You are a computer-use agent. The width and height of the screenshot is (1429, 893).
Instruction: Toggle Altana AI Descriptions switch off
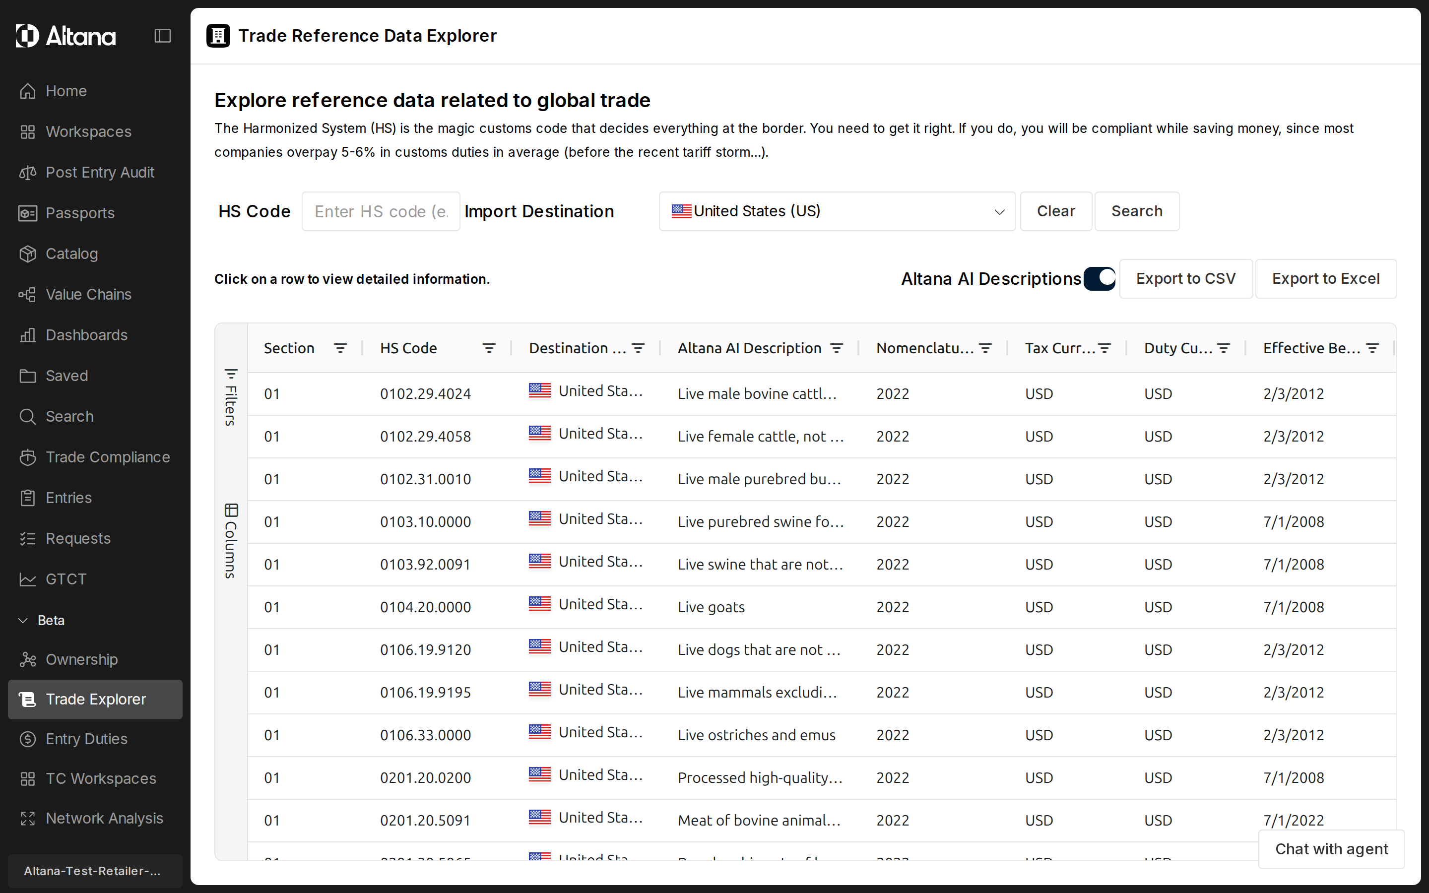click(1100, 279)
